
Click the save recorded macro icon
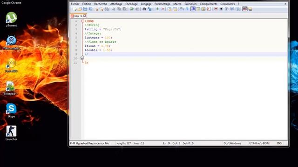coord(237,9)
